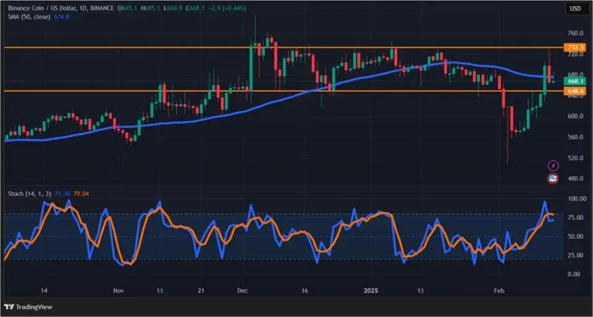Click the 480.0 price axis label
Image resolution: width=593 pixels, height=317 pixels.
[575, 178]
